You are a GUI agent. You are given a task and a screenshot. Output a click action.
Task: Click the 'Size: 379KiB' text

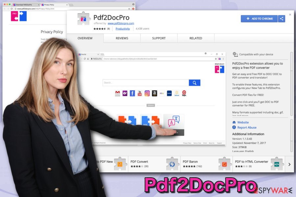pyautogui.click(x=239, y=147)
